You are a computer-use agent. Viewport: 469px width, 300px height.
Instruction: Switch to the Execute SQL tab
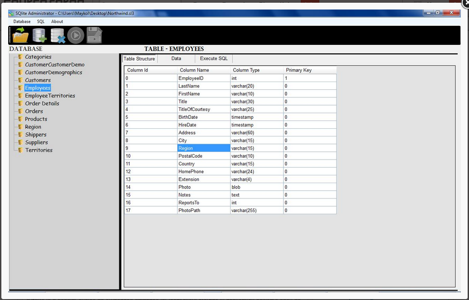[213, 58]
